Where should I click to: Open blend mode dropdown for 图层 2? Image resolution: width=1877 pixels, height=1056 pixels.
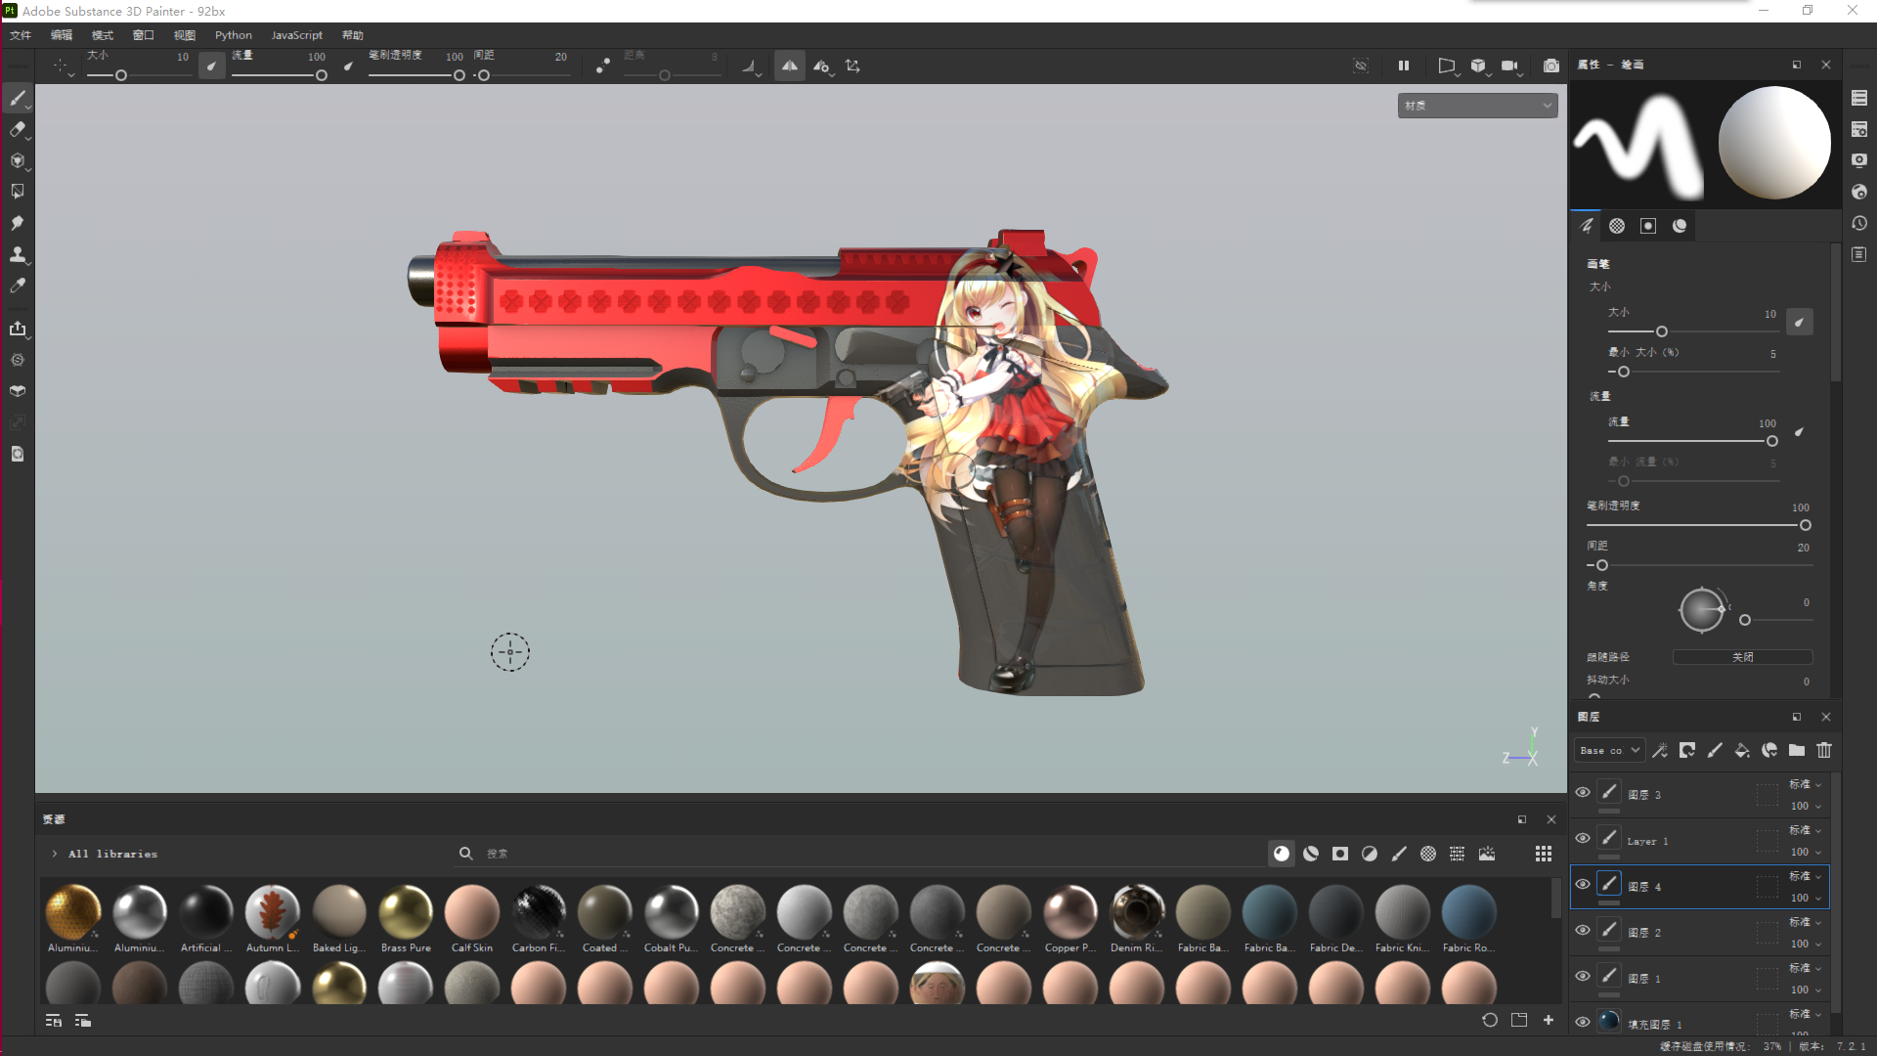tap(1805, 922)
